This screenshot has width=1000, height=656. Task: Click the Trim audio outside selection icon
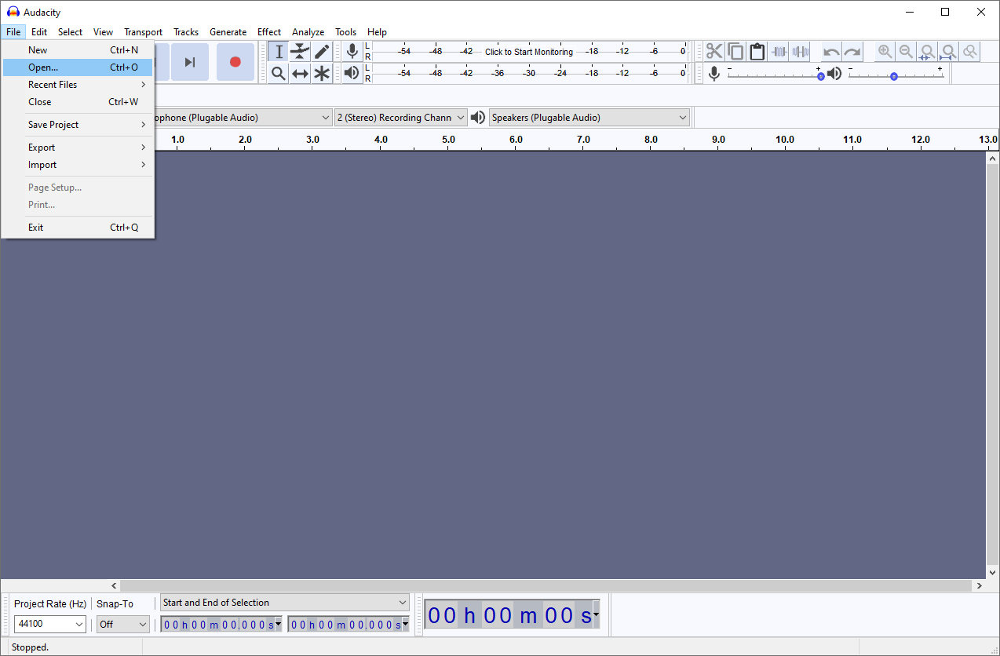coord(779,52)
